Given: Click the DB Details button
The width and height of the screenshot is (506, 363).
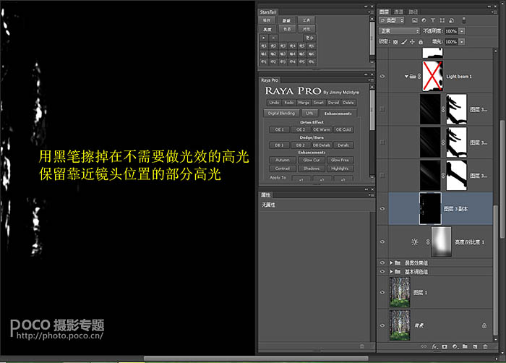Looking at the screenshot, I should (322, 145).
